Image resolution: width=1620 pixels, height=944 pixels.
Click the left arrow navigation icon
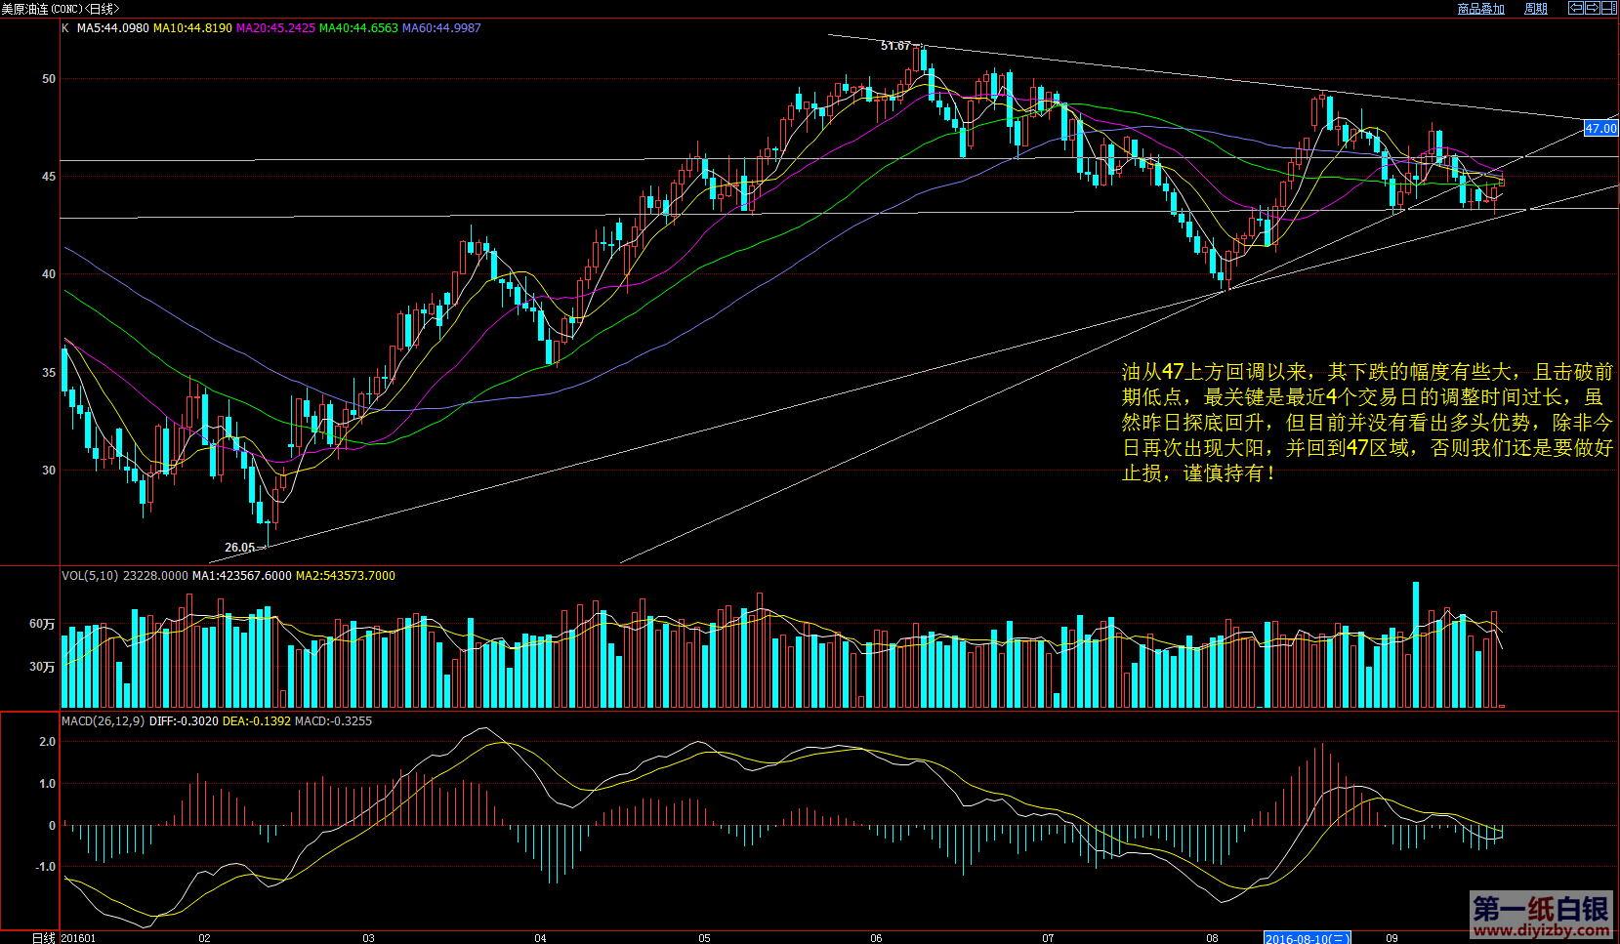1576,8
